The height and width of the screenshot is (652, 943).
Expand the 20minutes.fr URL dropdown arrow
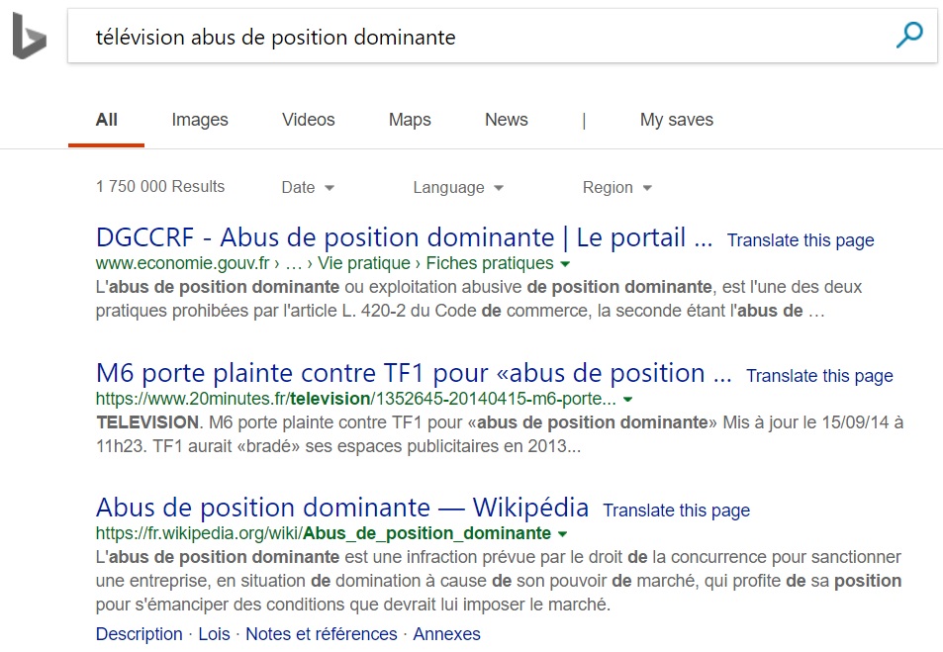click(628, 400)
